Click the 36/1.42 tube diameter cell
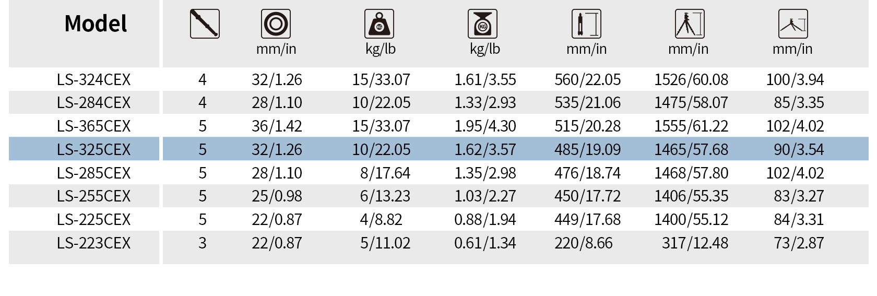Viewport: 877px width, 296px height. [x=277, y=126]
